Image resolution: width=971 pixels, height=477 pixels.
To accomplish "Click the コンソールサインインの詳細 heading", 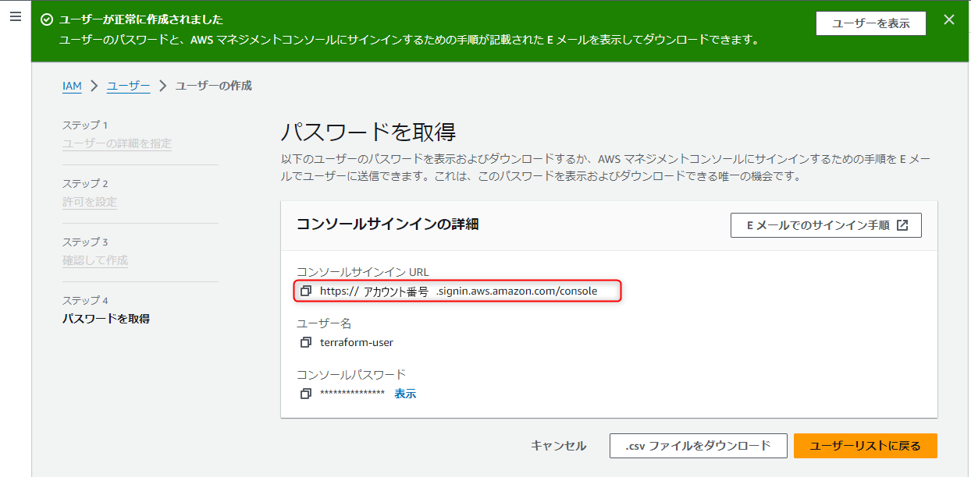I will (x=387, y=224).
